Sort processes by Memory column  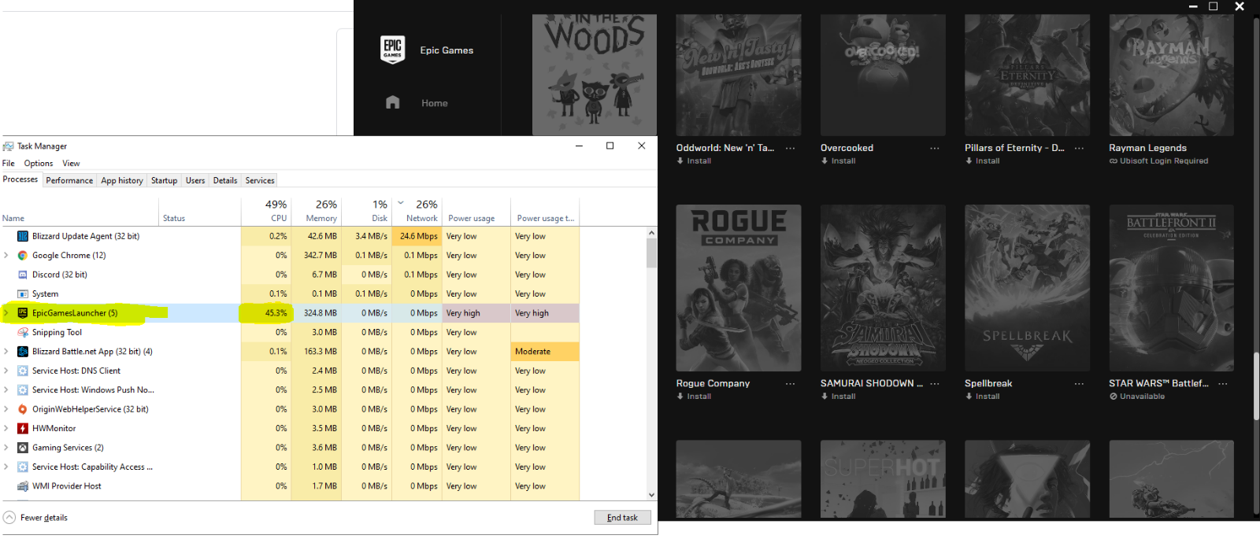click(x=317, y=210)
